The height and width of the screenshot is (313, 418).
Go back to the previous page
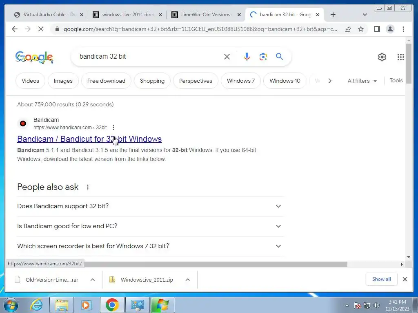15,29
